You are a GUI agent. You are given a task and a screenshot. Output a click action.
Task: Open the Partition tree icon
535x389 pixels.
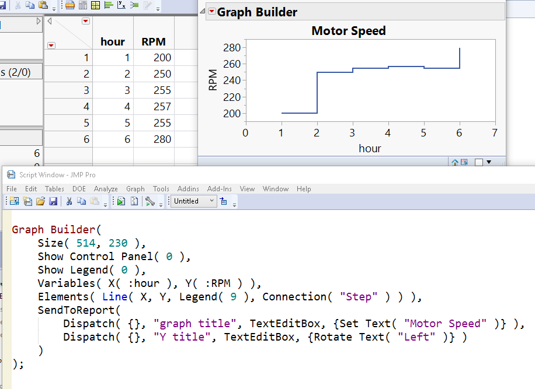point(134,5)
